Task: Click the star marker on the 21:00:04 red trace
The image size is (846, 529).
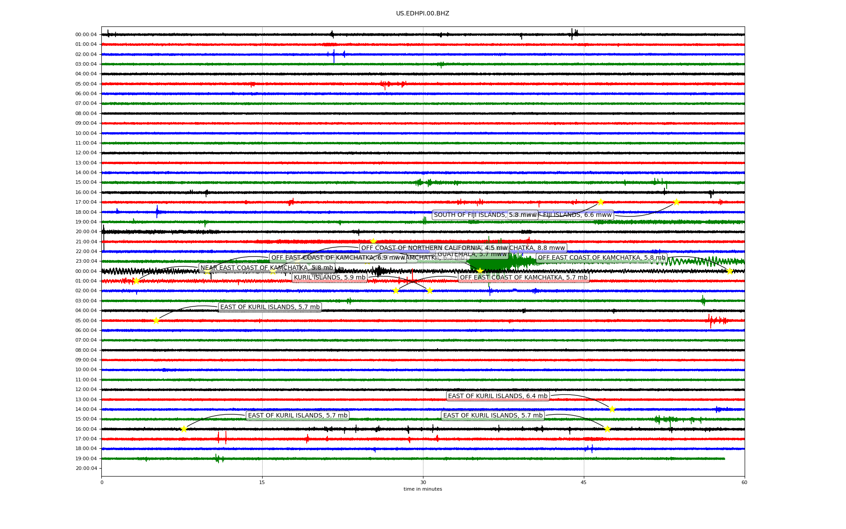Action: [x=373, y=241]
